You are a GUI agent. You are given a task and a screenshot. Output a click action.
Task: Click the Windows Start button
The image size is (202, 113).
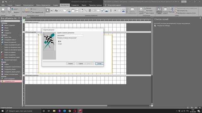(x=2, y=111)
